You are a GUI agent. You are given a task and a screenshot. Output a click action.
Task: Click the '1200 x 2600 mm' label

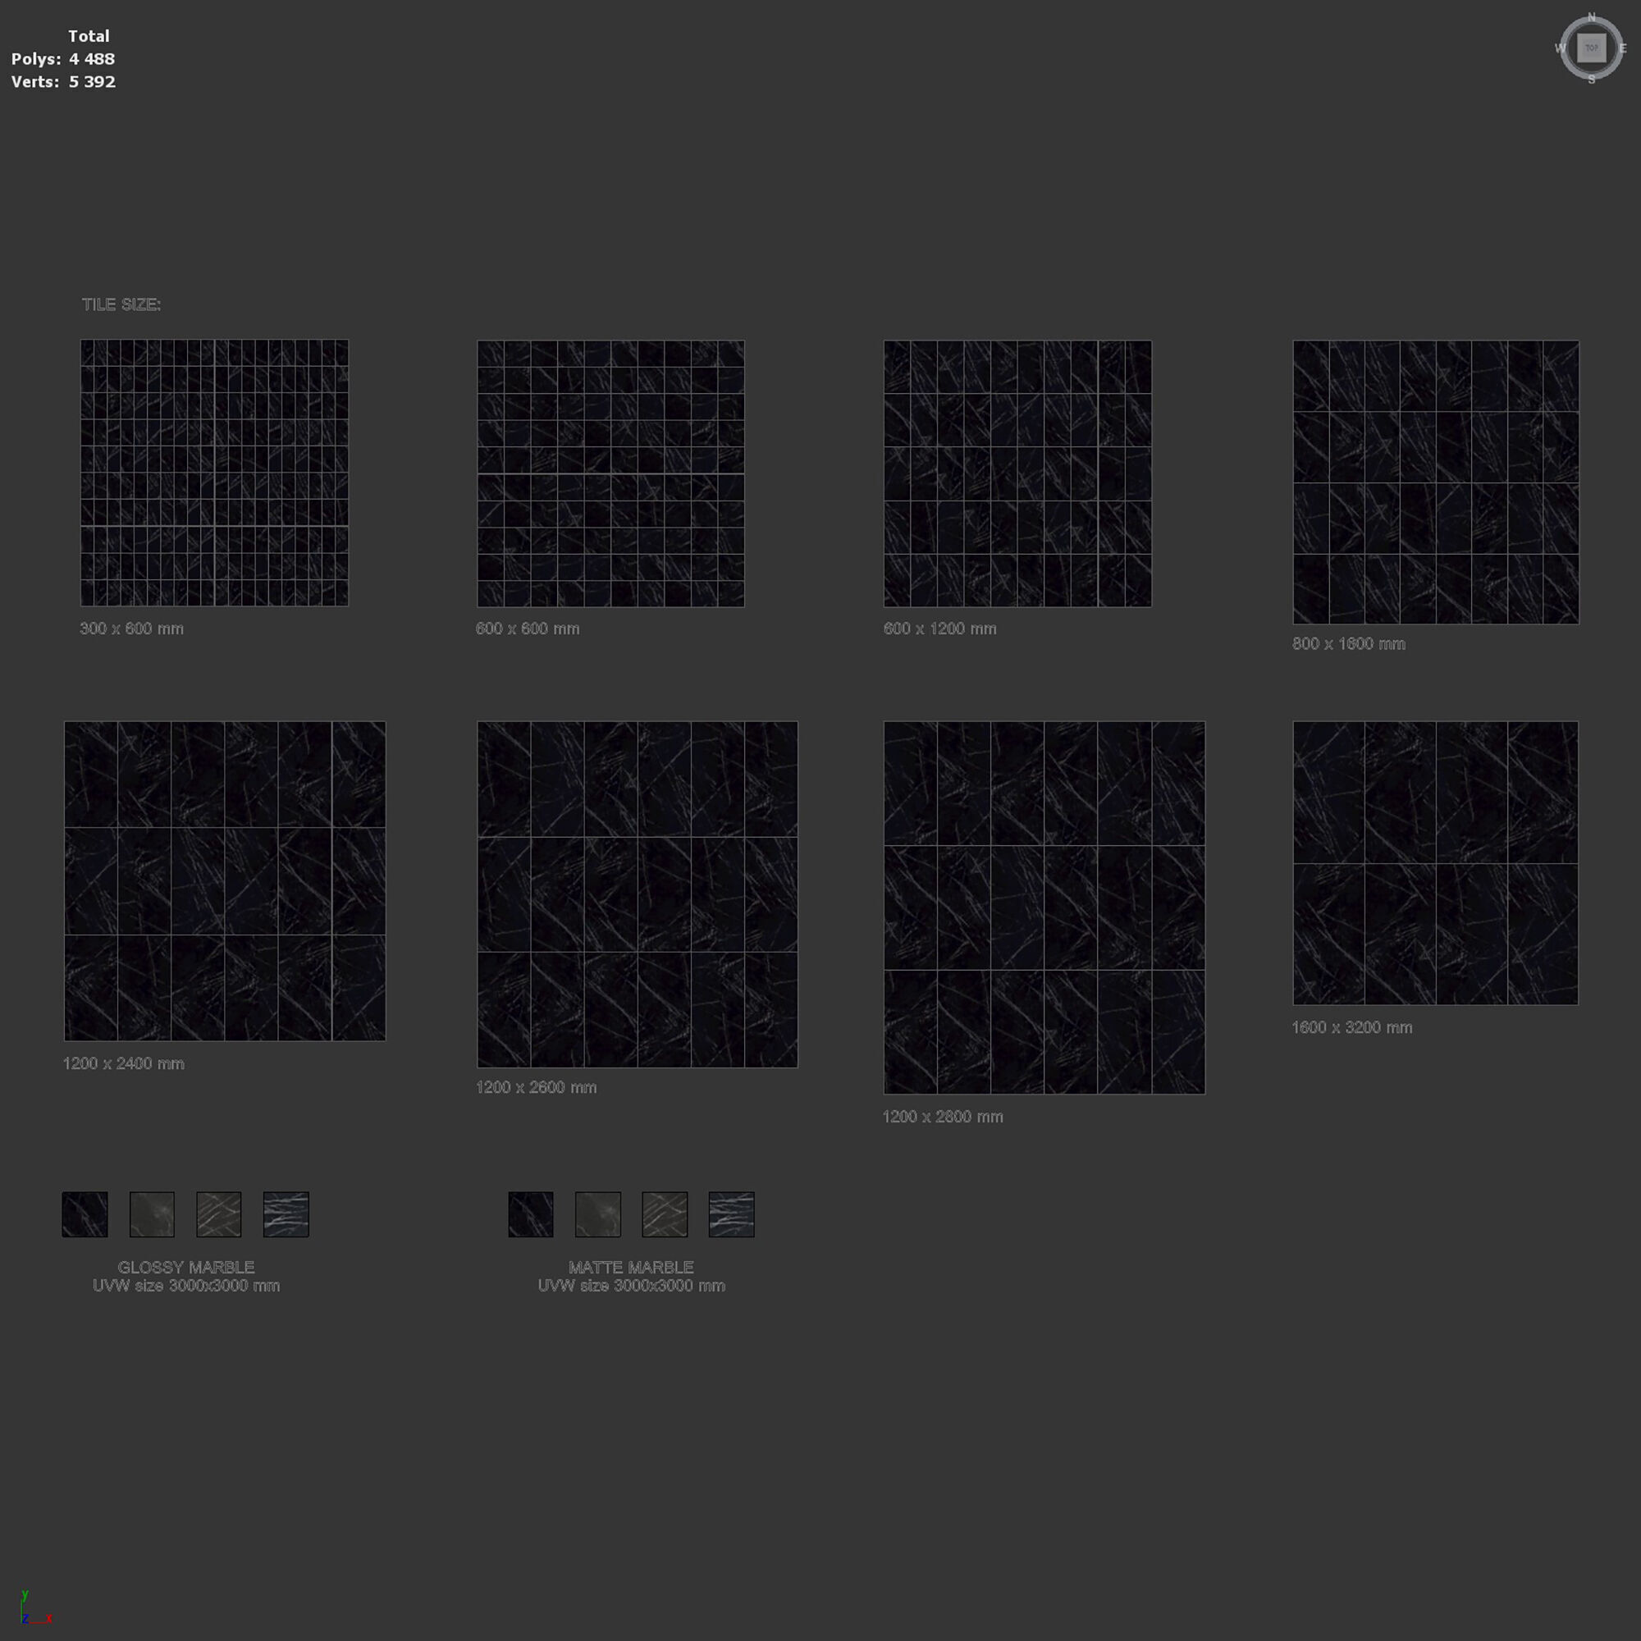(536, 1087)
